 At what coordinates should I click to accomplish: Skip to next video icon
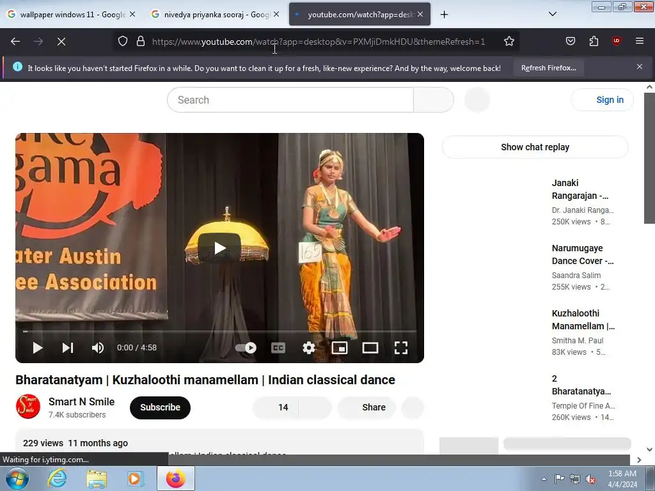click(x=68, y=348)
